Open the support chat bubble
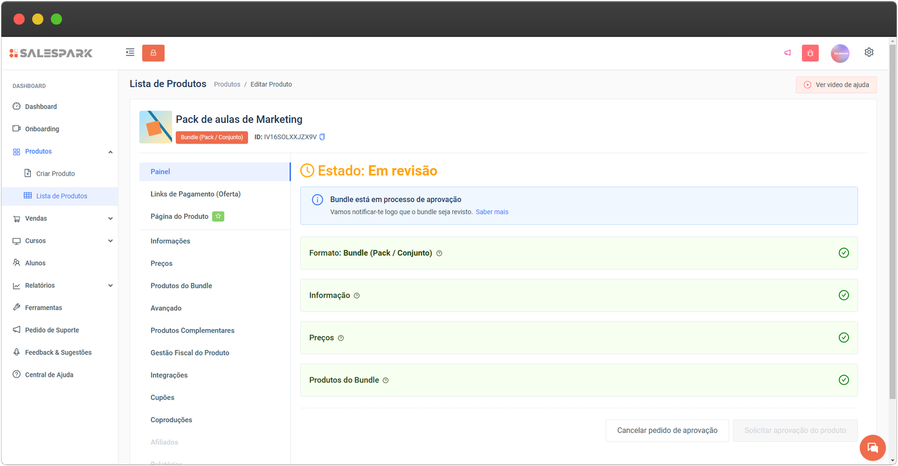The image size is (898, 466). point(872,447)
